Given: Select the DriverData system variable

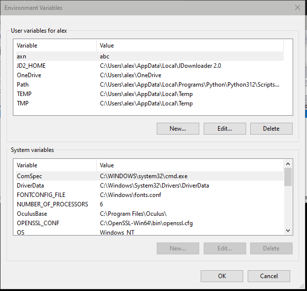Looking at the screenshot, I should click(150, 186).
